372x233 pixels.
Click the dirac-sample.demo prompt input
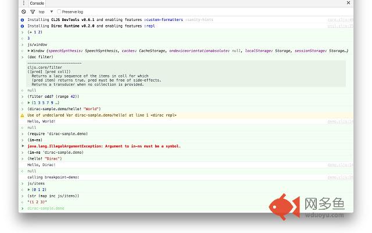point(46,209)
